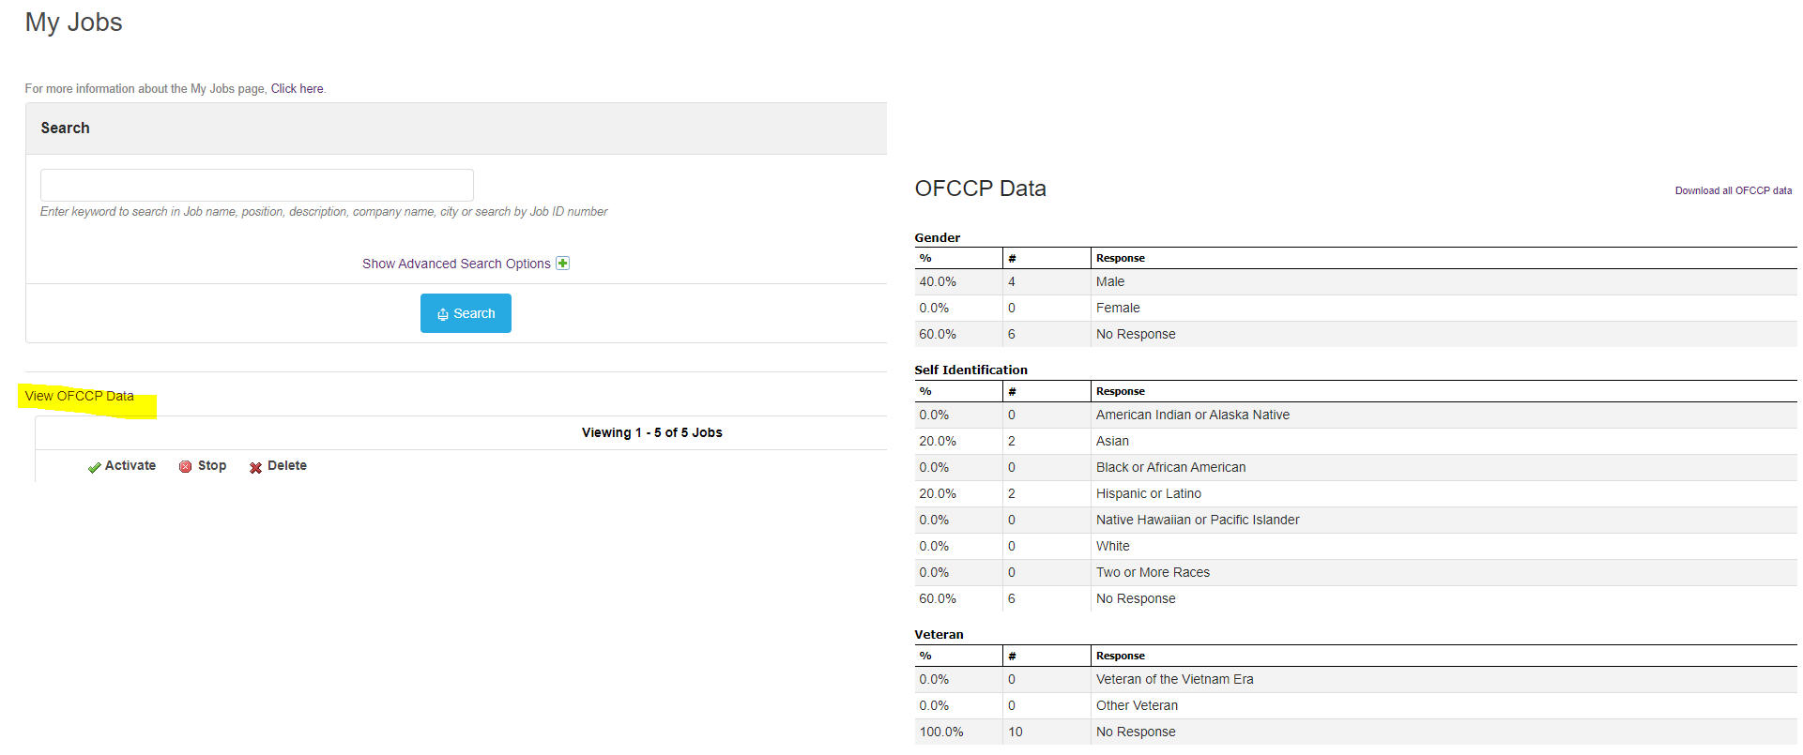Open the View OFCCP Data link
This screenshot has height=755, width=1803.
click(80, 396)
